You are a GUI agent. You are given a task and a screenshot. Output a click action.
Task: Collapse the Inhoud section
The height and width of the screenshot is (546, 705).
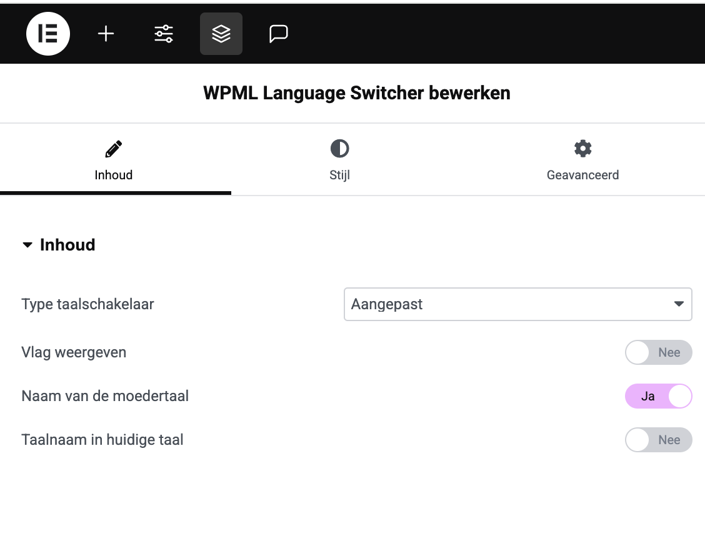click(59, 245)
